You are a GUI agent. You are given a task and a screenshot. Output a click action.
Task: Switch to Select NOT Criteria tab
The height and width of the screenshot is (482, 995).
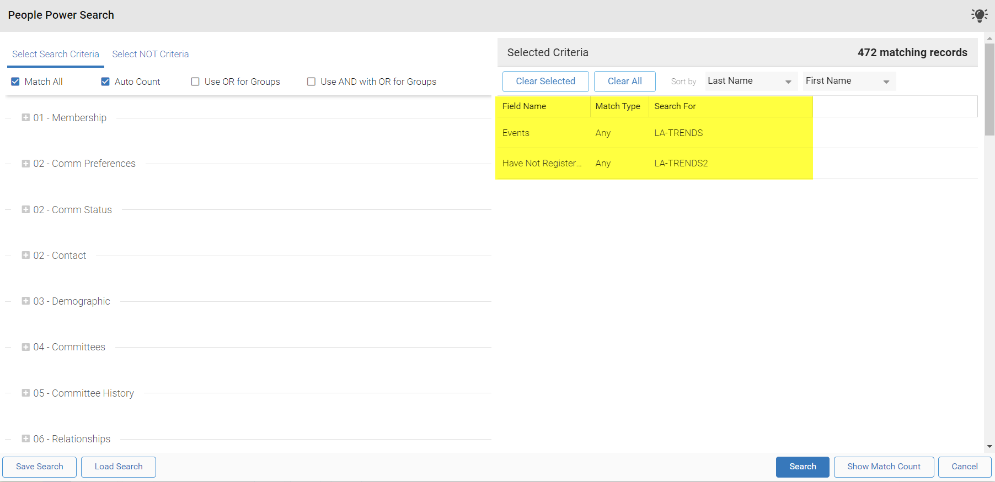(151, 54)
